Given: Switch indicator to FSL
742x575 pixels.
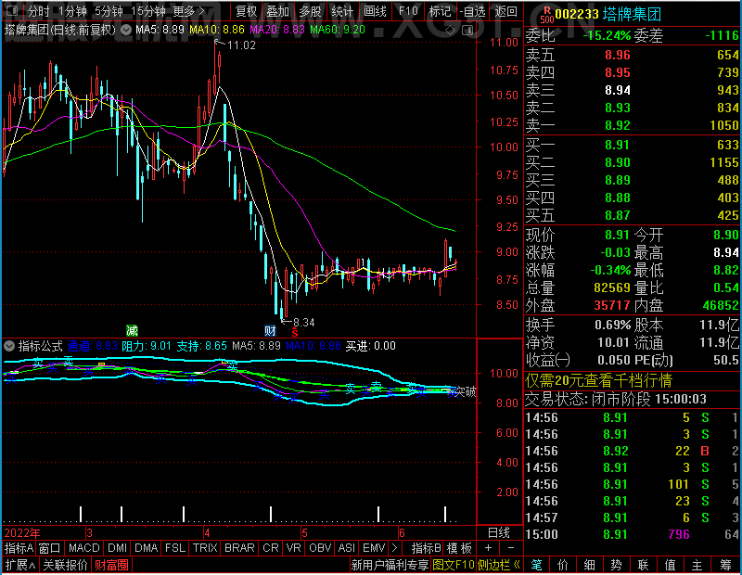Looking at the screenshot, I should pos(174,548).
